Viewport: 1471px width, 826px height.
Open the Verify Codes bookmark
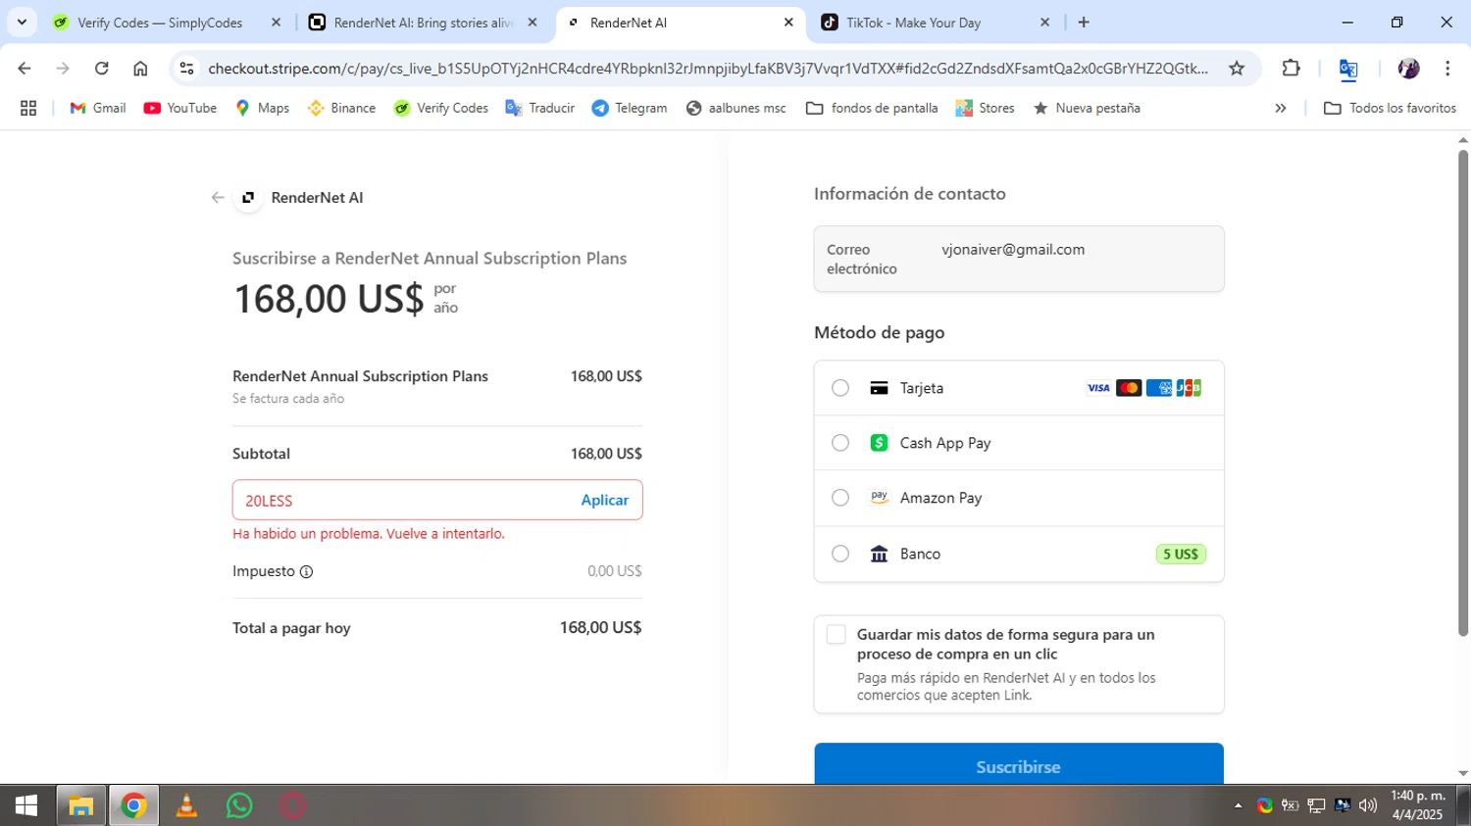pyautogui.click(x=441, y=108)
